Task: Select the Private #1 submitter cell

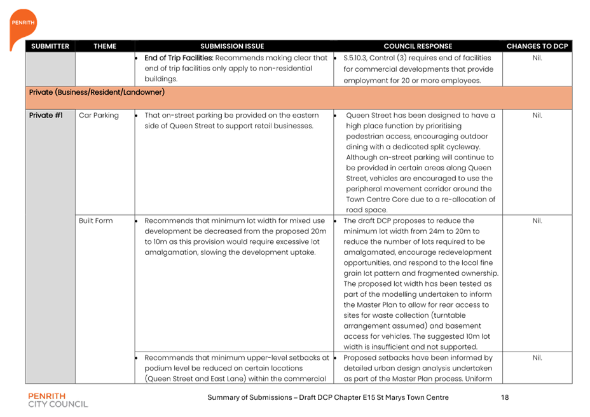Action: [x=46, y=116]
